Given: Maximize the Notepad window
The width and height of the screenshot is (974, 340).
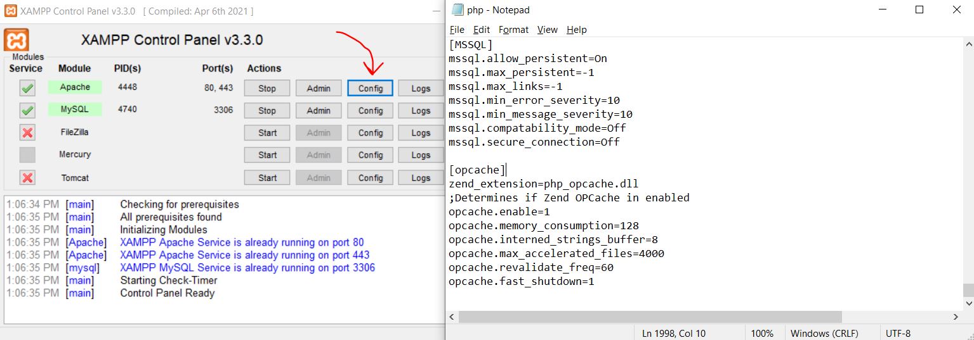Looking at the screenshot, I should pyautogui.click(x=919, y=9).
